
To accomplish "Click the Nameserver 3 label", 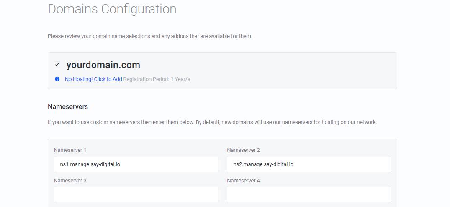I will (70, 181).
